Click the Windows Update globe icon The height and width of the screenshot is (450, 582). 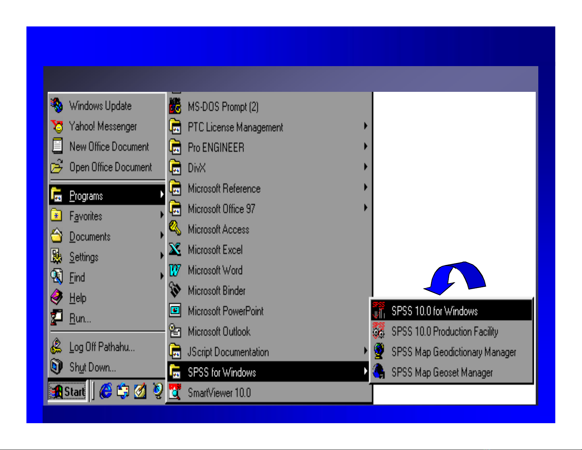57,106
